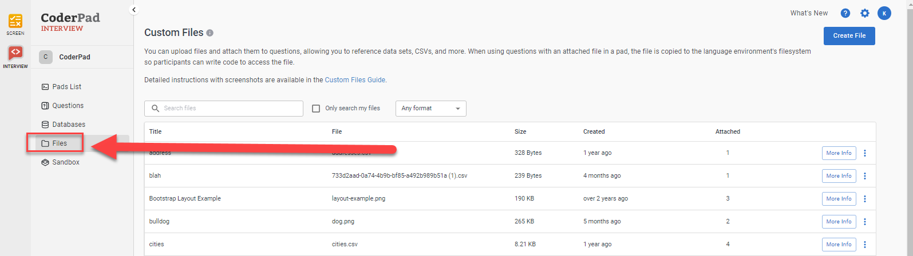
Task: Open settings gear icon
Action: pyautogui.click(x=864, y=13)
